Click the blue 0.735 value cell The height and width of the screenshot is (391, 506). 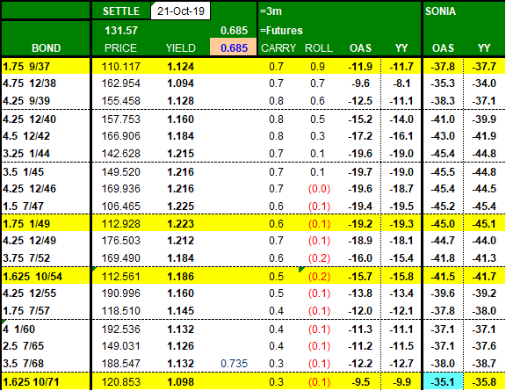point(234,363)
